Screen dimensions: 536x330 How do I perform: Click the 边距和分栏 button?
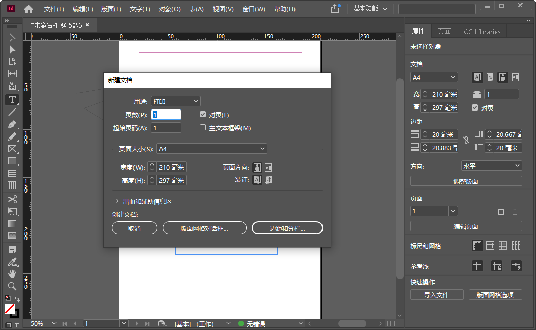(287, 228)
